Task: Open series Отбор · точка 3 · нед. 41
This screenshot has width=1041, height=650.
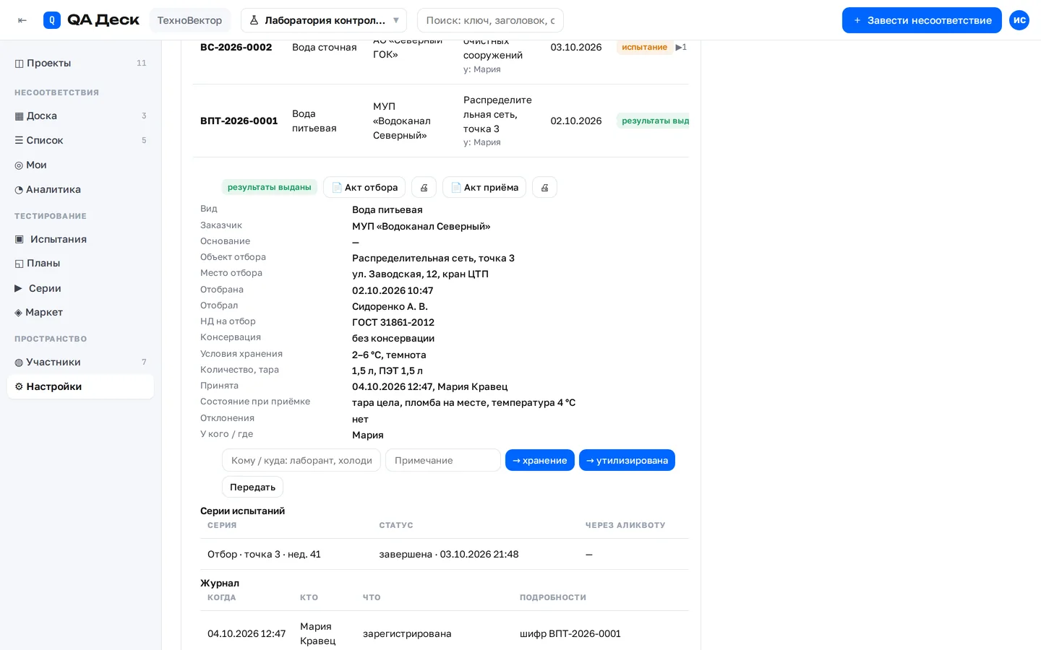Action: pyautogui.click(x=264, y=555)
